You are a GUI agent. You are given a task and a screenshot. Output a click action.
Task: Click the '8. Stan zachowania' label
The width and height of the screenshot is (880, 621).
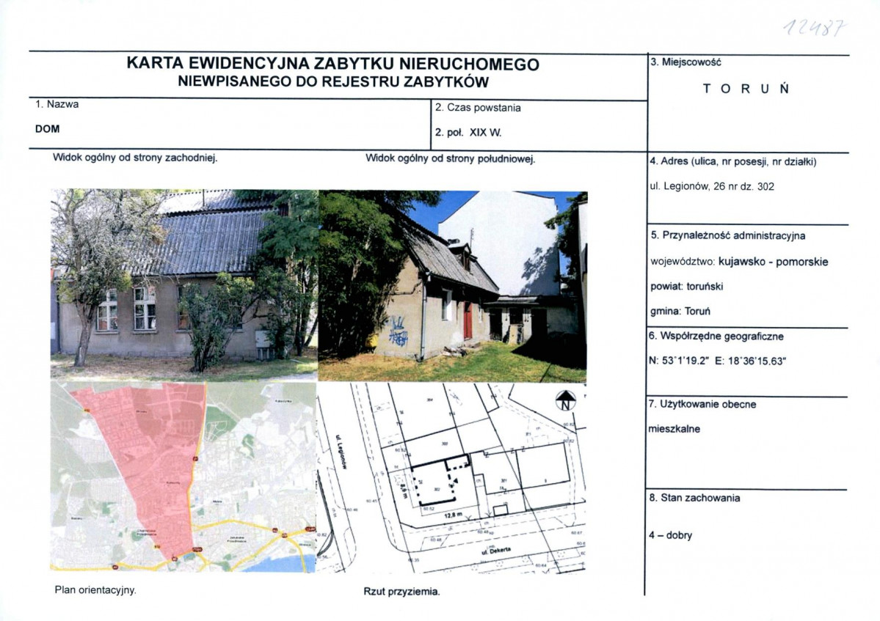[x=695, y=498]
